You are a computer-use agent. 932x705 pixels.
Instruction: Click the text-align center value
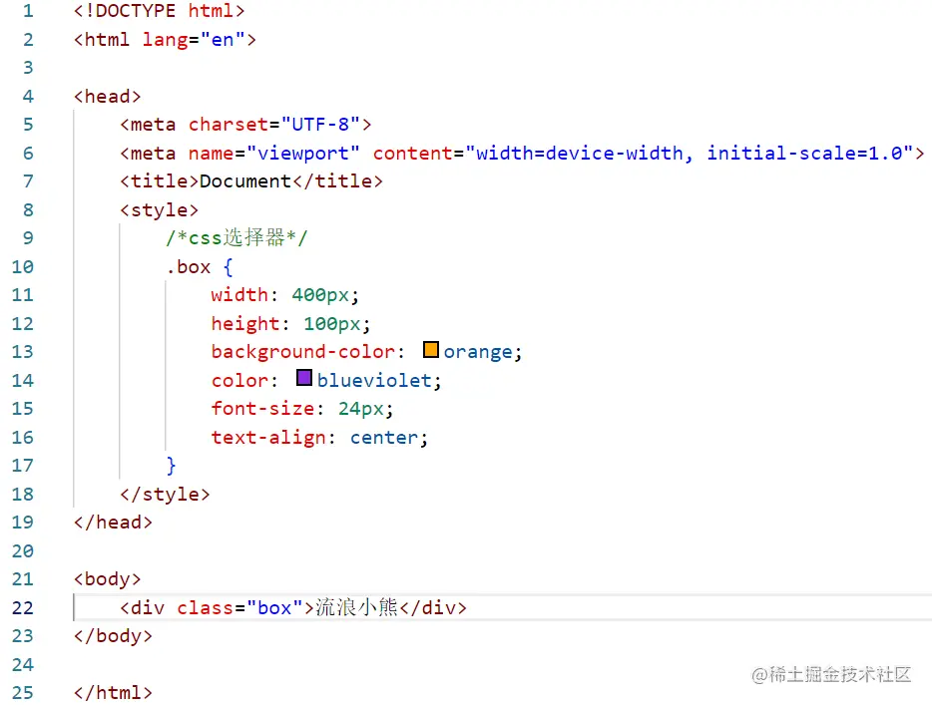coord(384,437)
